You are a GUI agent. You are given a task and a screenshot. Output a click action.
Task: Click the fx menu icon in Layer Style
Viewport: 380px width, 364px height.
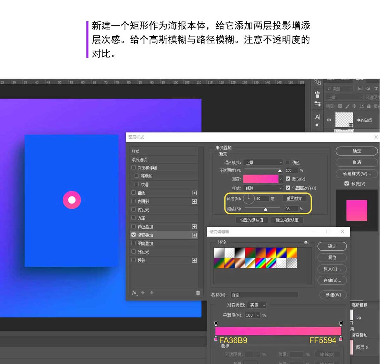click(x=135, y=293)
